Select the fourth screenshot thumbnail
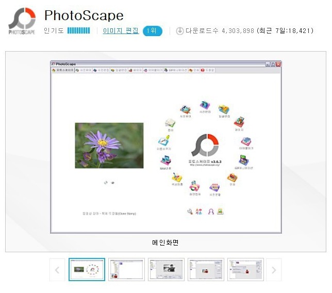This screenshot has width=332, height=293. [x=206, y=269]
